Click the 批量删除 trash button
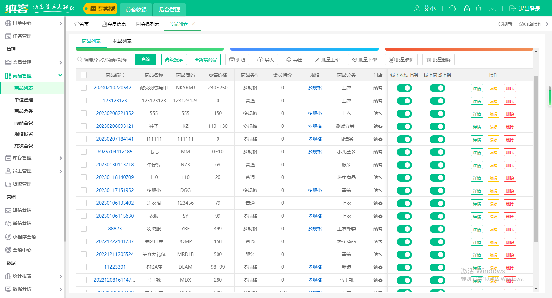The image size is (552, 298). click(x=438, y=60)
